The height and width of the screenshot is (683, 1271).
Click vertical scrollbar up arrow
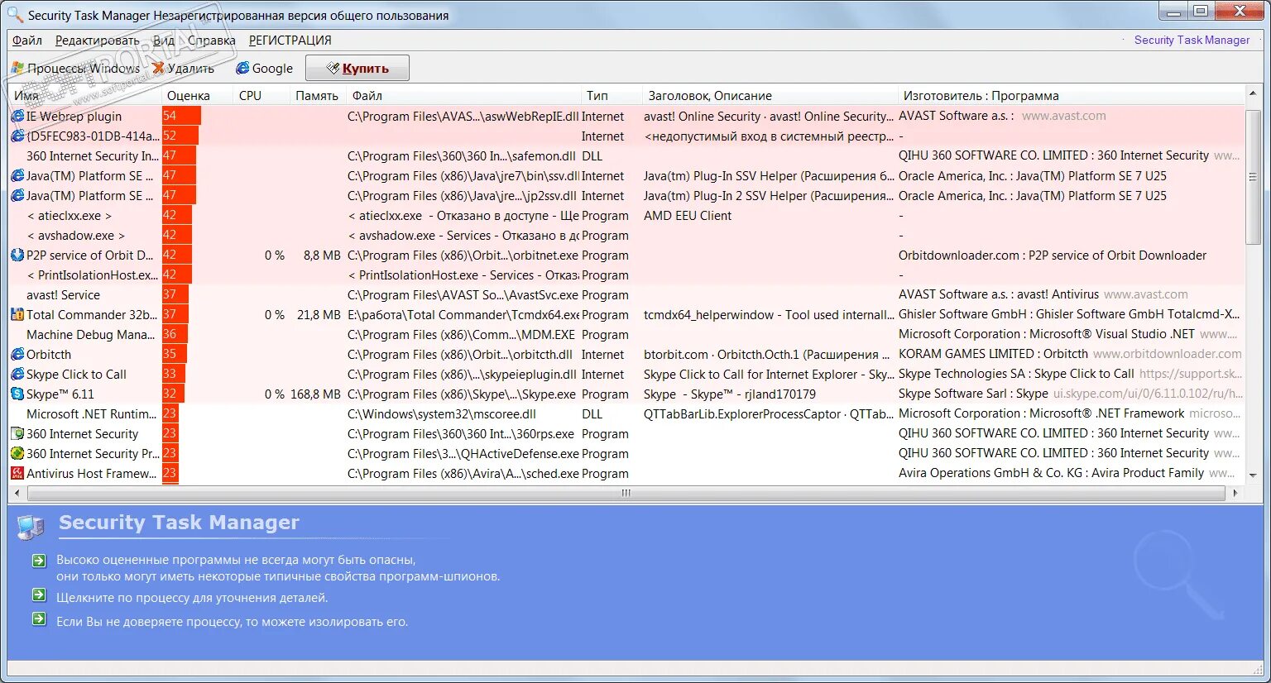(x=1253, y=94)
